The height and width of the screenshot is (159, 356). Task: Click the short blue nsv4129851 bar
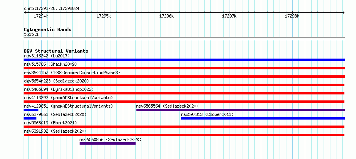[31, 110]
